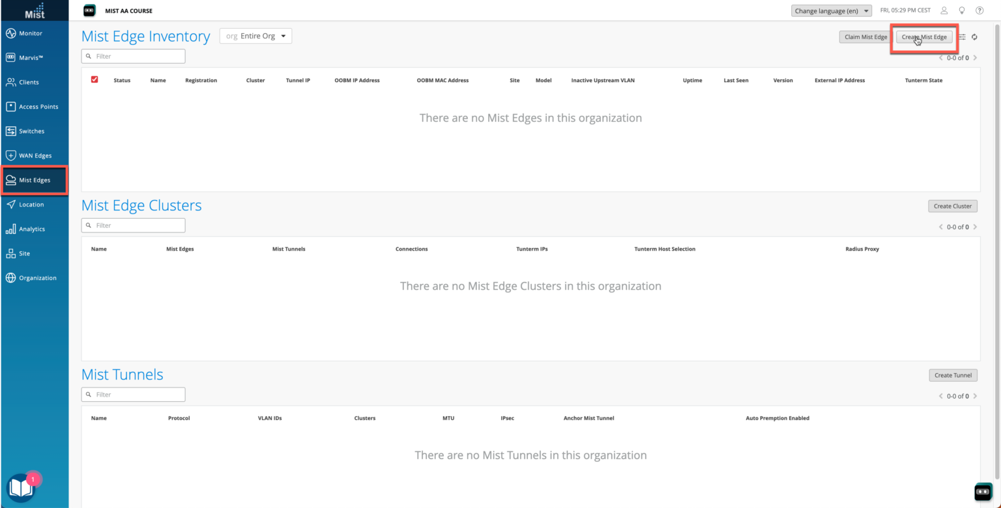Refresh the inventory with the circular refresh icon
The width and height of the screenshot is (1001, 508).
point(974,37)
